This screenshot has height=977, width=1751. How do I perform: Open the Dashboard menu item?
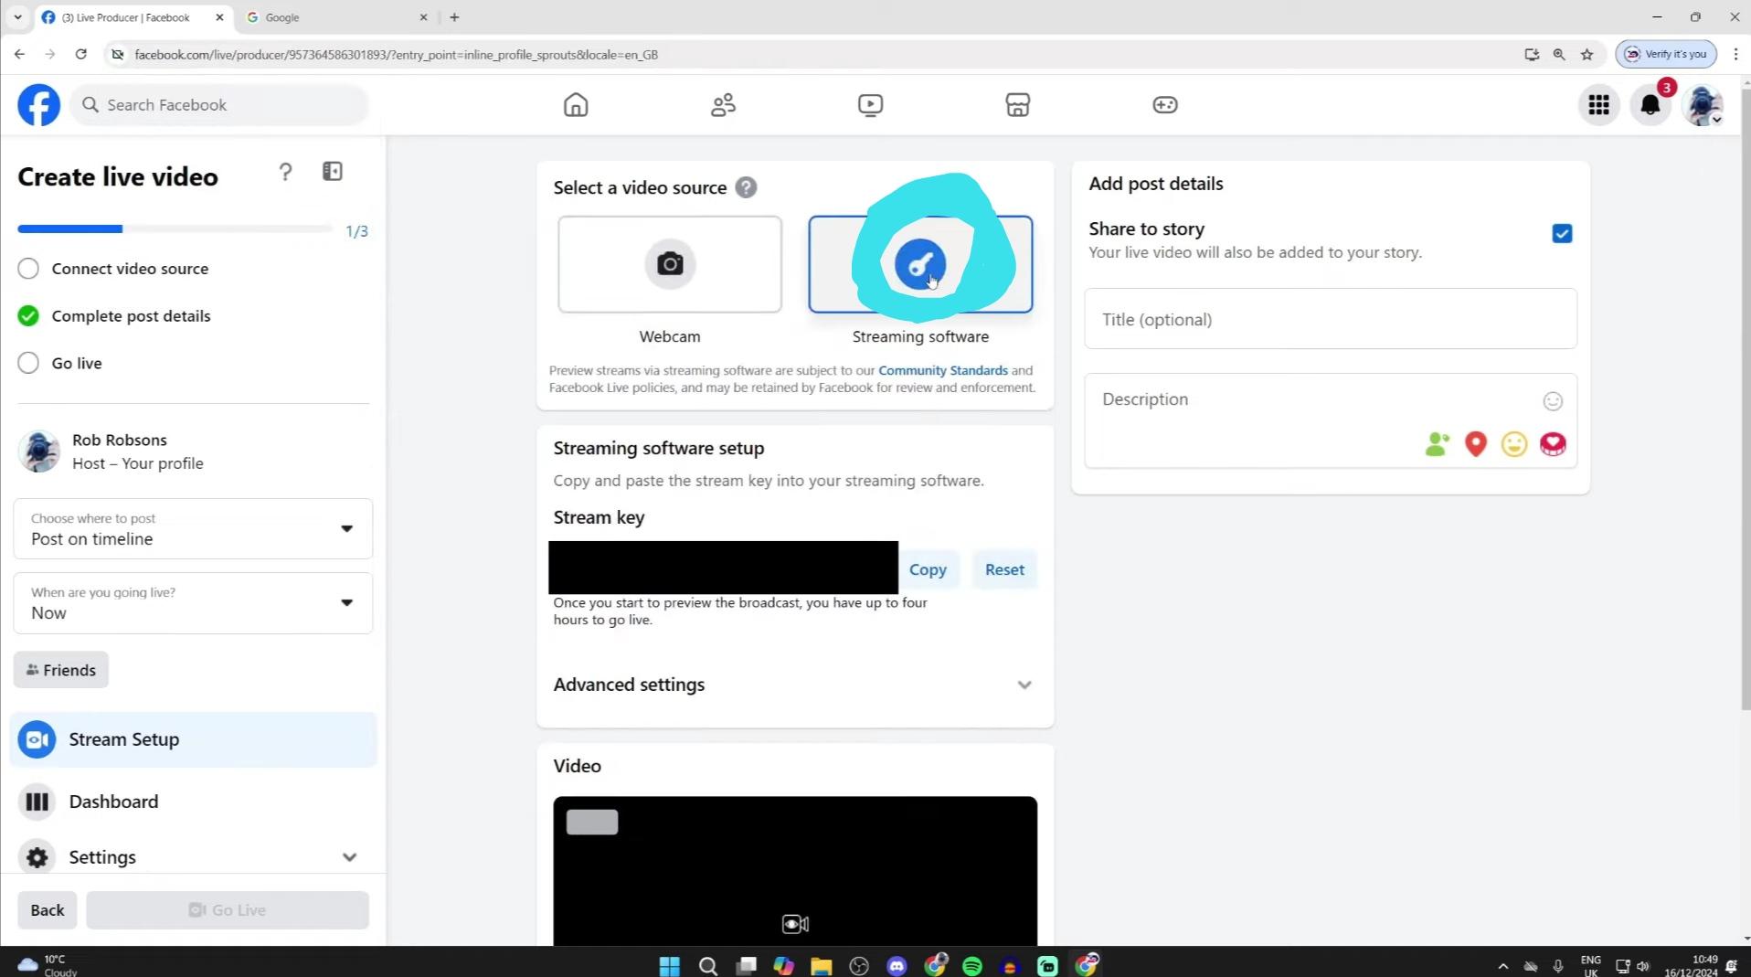(113, 802)
